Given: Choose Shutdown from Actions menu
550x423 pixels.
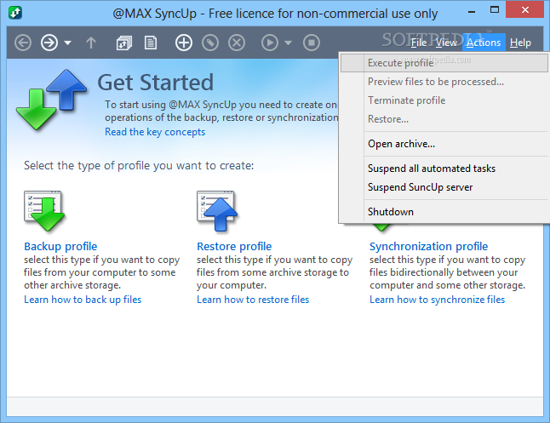Looking at the screenshot, I should click(444, 212).
